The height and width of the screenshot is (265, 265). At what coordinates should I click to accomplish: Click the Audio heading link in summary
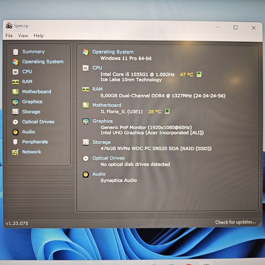point(99,174)
